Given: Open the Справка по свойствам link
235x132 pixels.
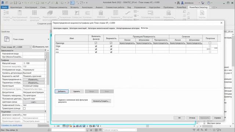Looking at the screenshot, I should (11, 125).
